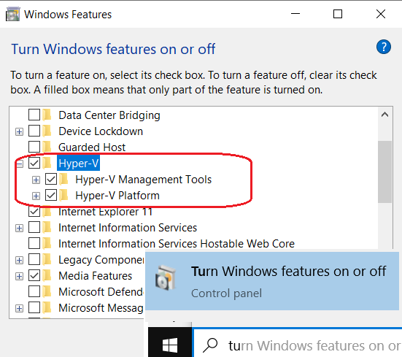Click the Hyper-V Management Tools folder icon
This screenshot has height=357, width=402.
(x=63, y=180)
